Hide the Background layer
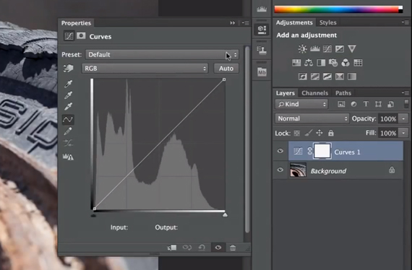The image size is (412, 270). (x=280, y=170)
